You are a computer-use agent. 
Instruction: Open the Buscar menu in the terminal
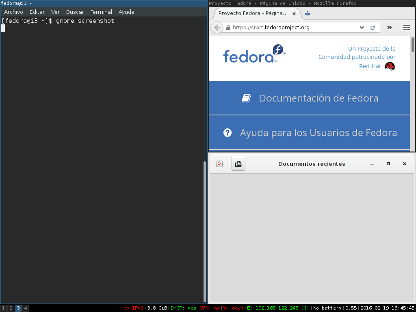pos(75,12)
